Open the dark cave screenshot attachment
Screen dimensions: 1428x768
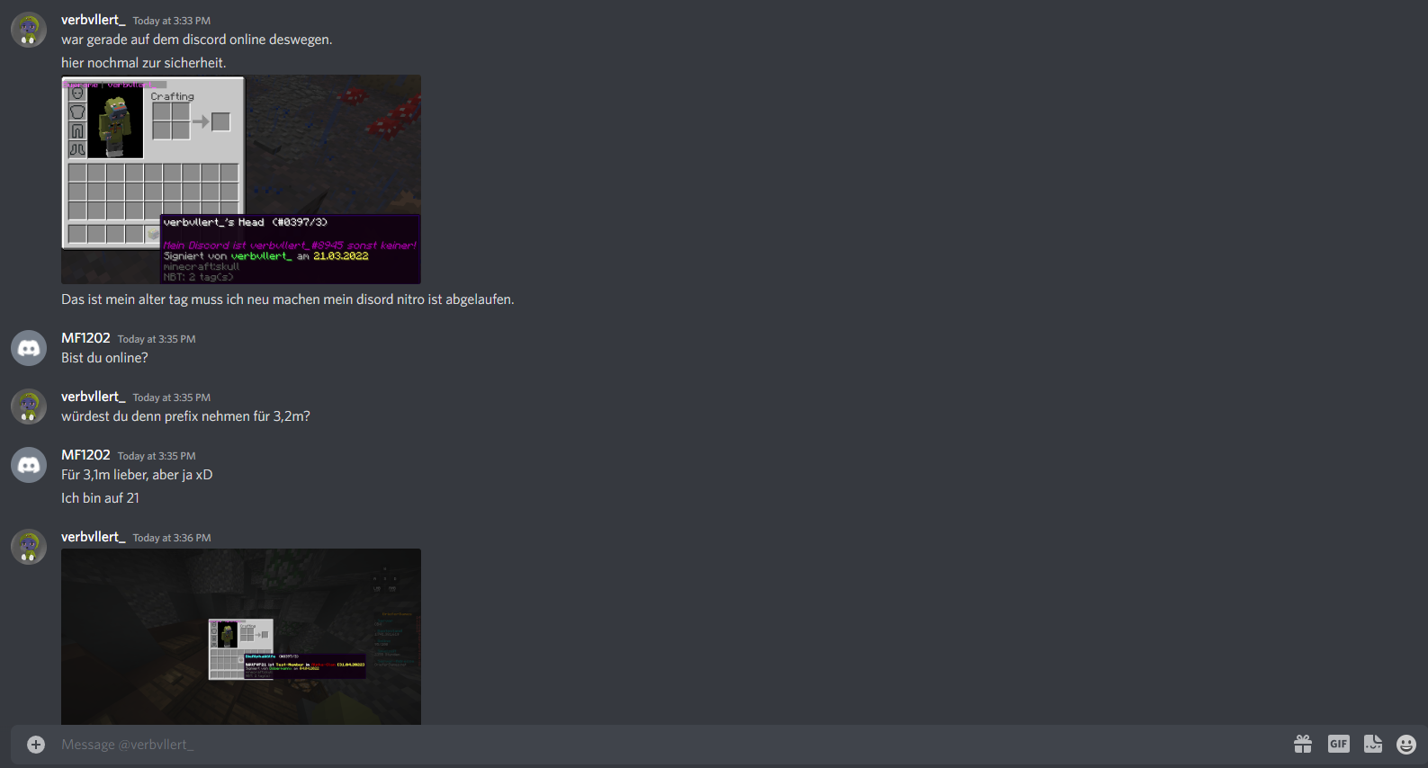(x=241, y=637)
